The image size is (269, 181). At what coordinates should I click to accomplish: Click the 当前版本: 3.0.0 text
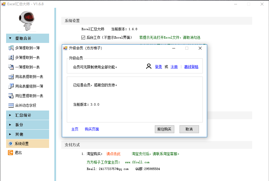pos(86,104)
